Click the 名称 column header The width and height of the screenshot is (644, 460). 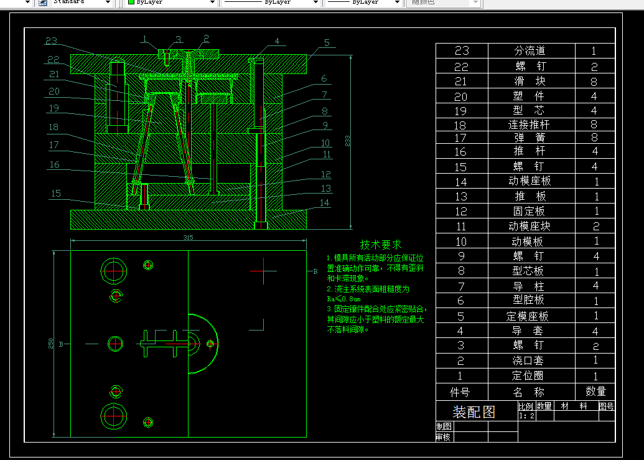click(529, 392)
